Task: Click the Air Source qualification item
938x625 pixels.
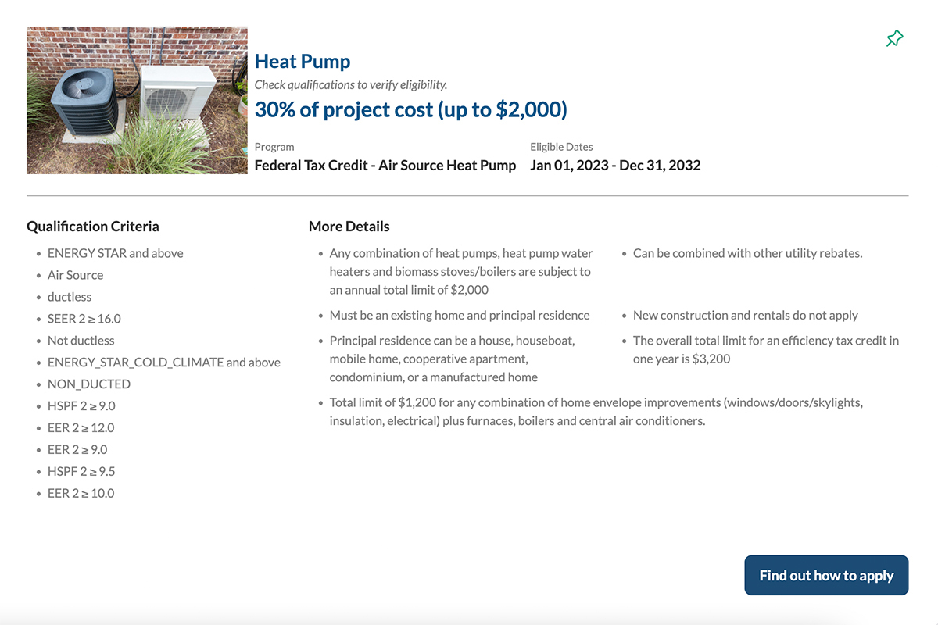Action: tap(75, 275)
